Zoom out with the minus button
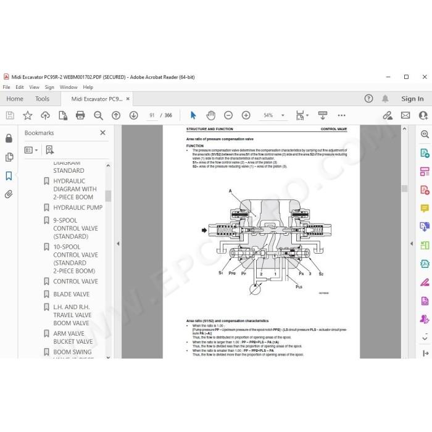 coord(228,115)
